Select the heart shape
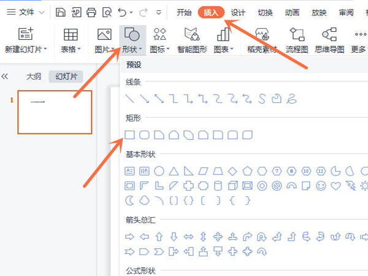This screenshot has width=368, height=276. [335, 186]
